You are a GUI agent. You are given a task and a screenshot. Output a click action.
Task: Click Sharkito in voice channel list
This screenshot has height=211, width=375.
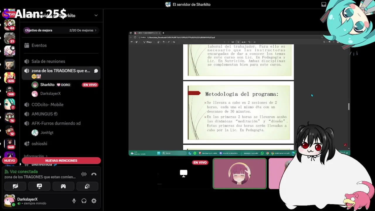click(x=47, y=85)
